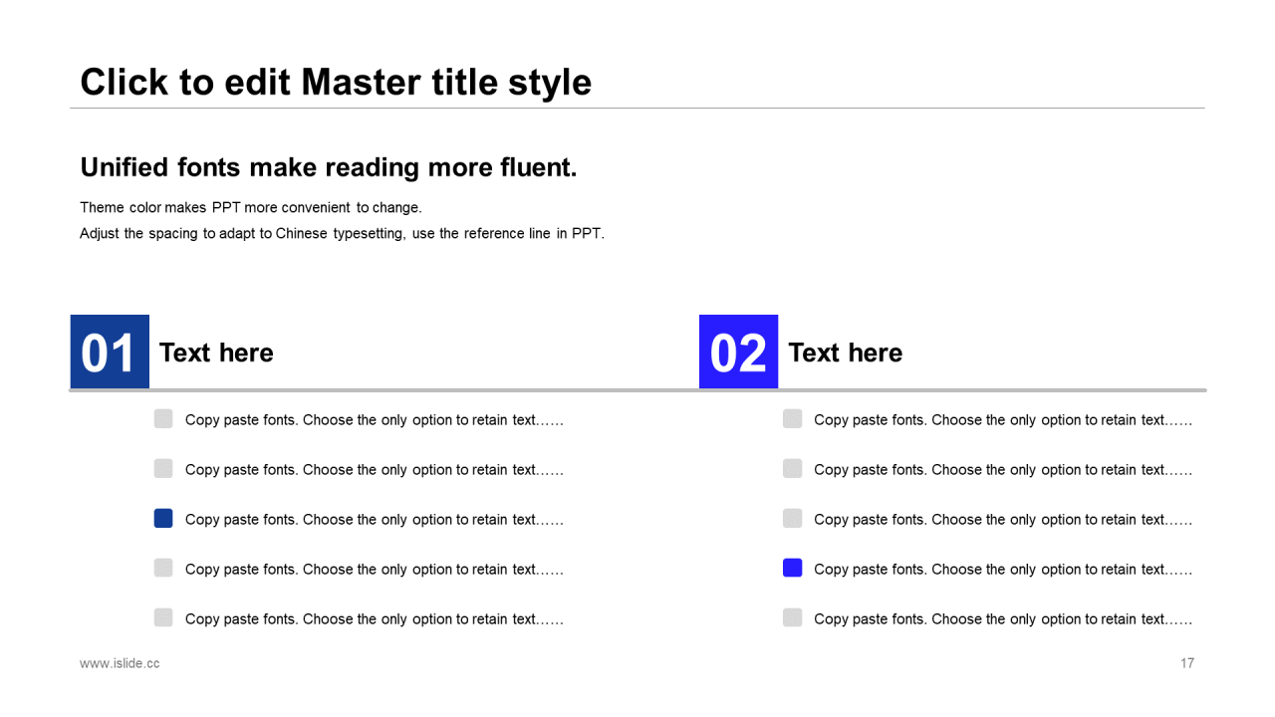Select 'Text here' heading beside 01
The width and height of the screenshot is (1275, 717).
pos(216,353)
